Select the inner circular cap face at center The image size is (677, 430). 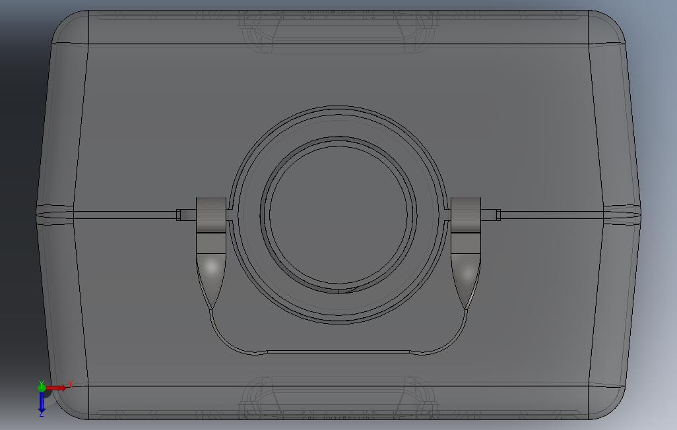pyautogui.click(x=338, y=214)
